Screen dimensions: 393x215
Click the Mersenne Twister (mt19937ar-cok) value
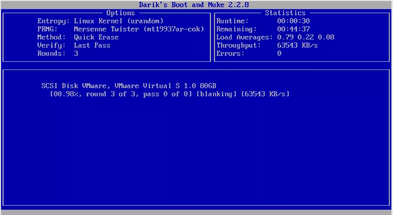click(x=139, y=29)
